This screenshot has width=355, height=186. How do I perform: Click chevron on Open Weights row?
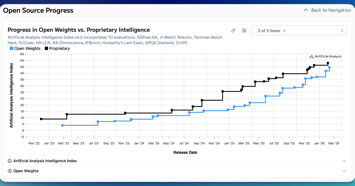point(344,171)
